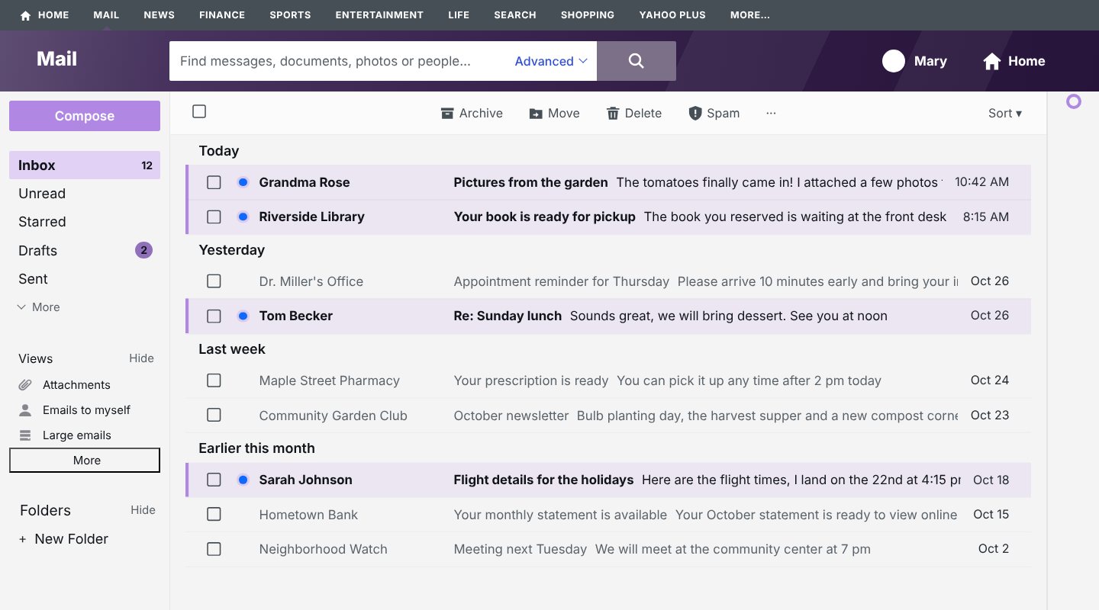Viewport: 1099px width, 610px height.
Task: Click the magnifier search button
Action: (636, 61)
